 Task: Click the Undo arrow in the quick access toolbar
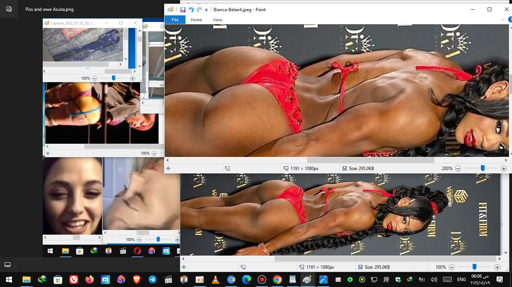pyautogui.click(x=191, y=10)
